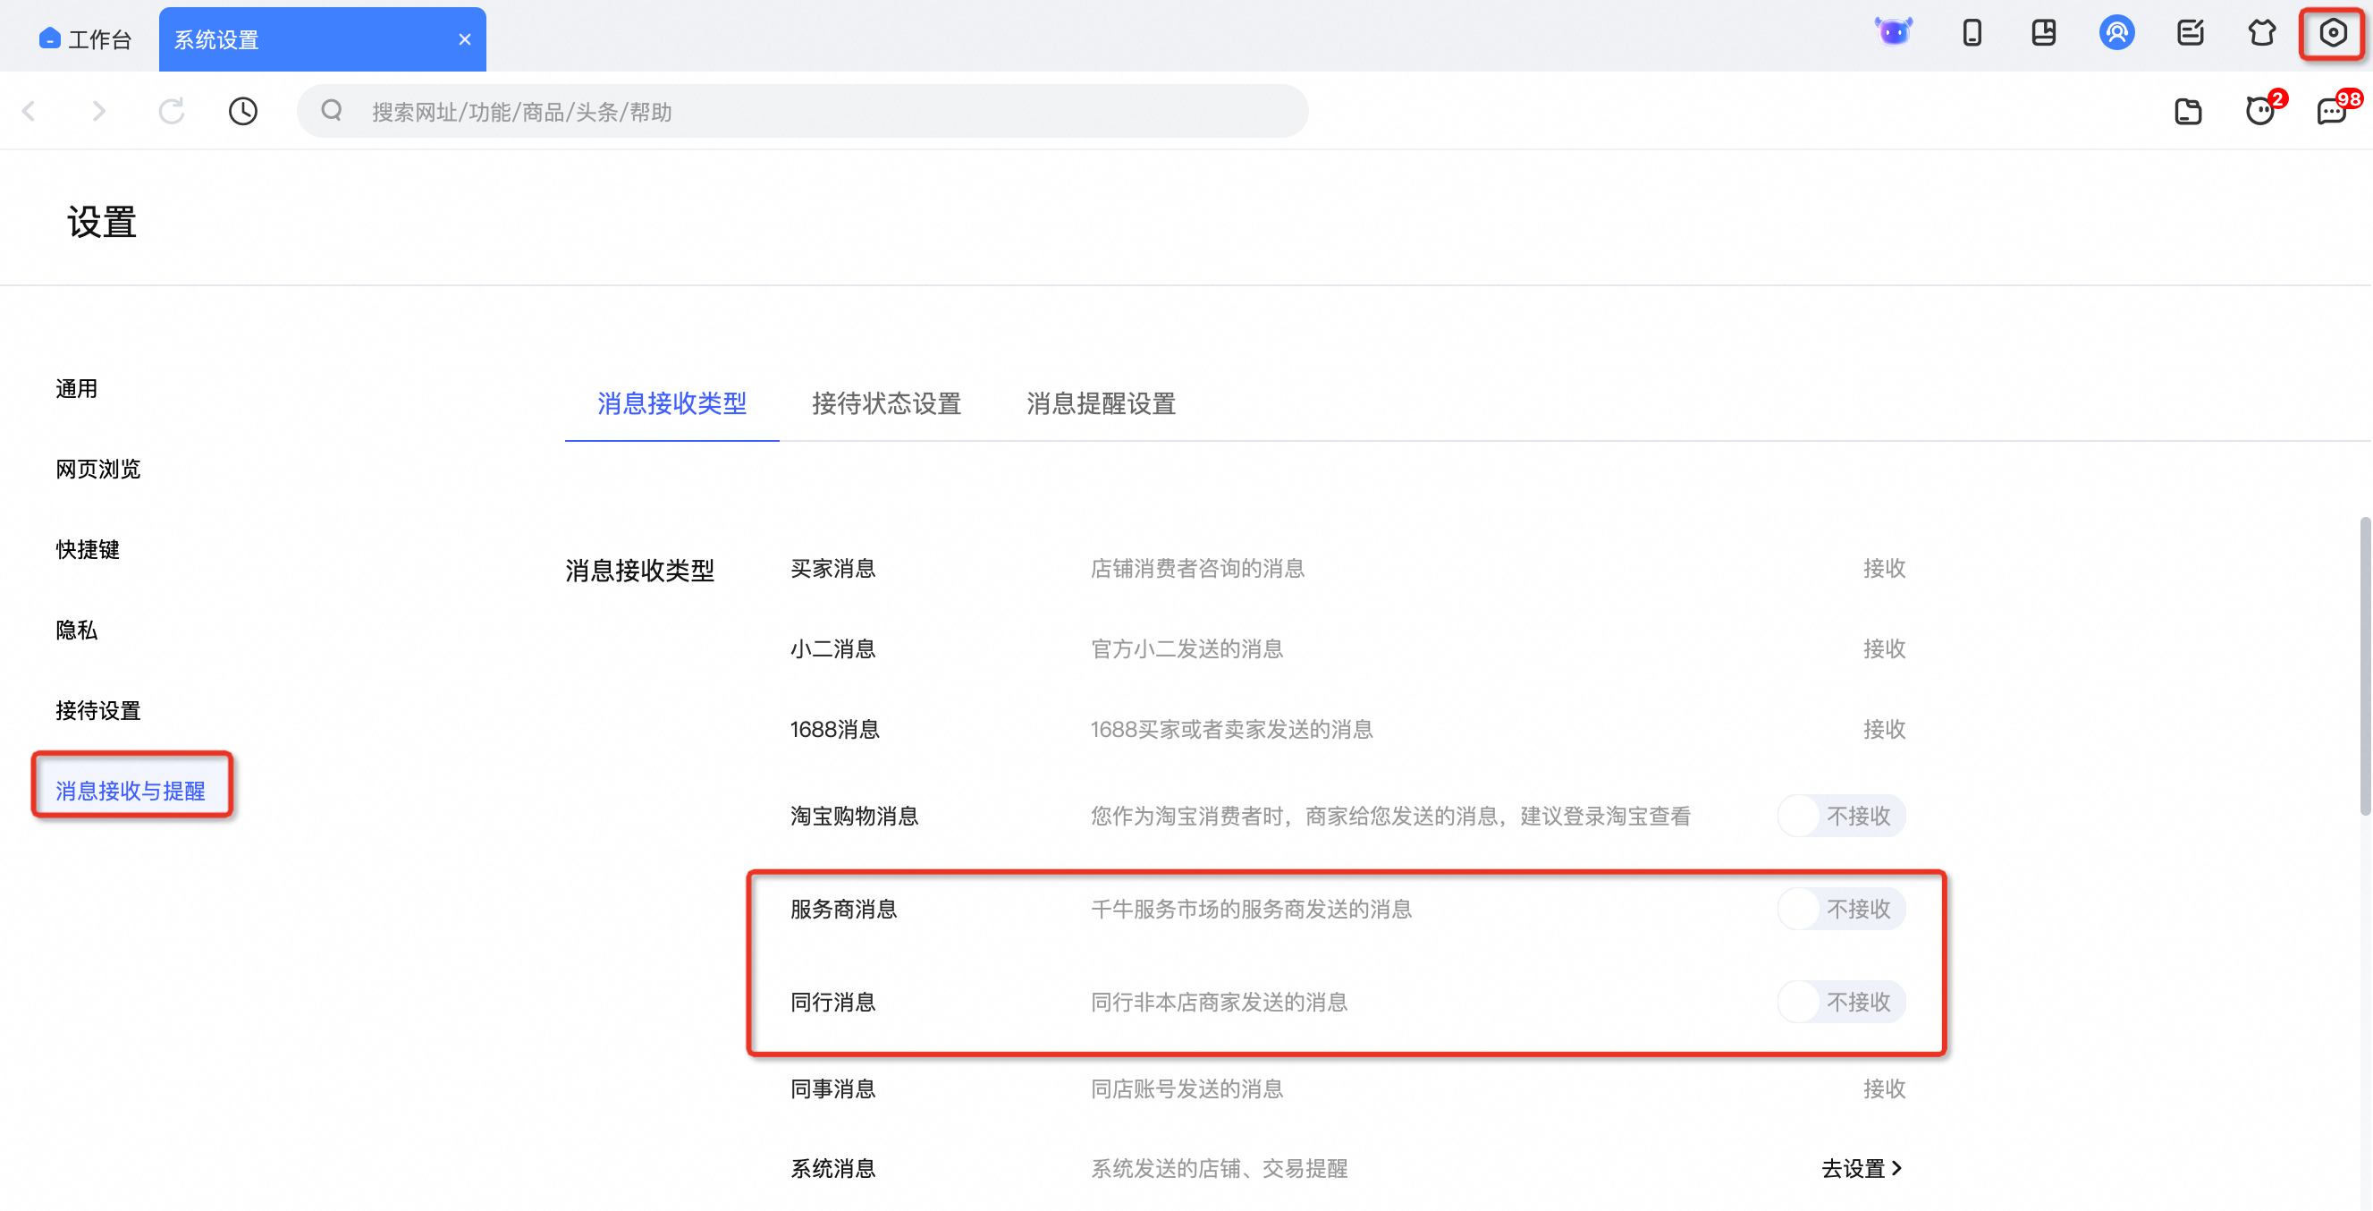Select the 系统设置 browser tab
Viewport: 2373px width, 1211px height.
[323, 39]
